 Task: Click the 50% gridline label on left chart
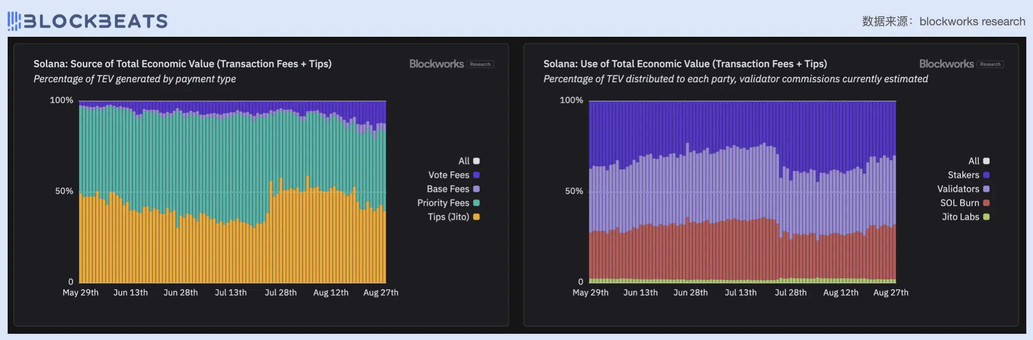[x=64, y=191]
